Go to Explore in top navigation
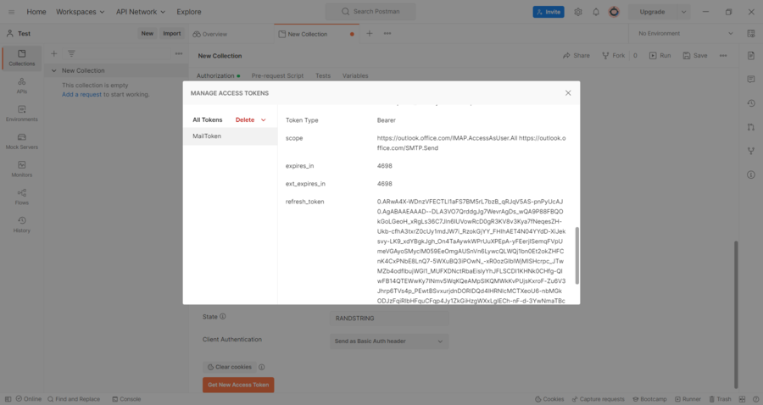The height and width of the screenshot is (405, 763). click(189, 12)
